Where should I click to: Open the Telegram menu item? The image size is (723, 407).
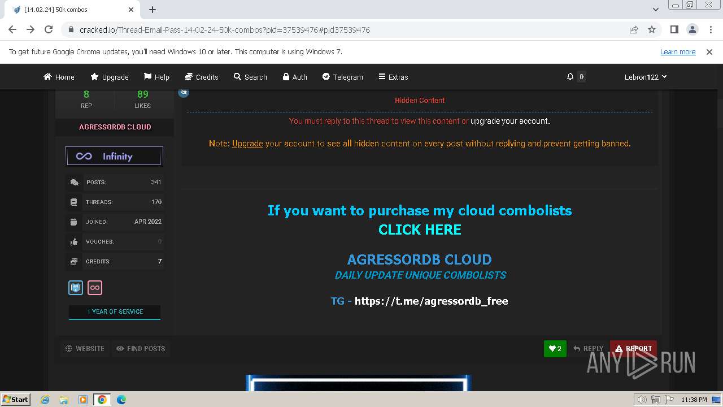[343, 77]
